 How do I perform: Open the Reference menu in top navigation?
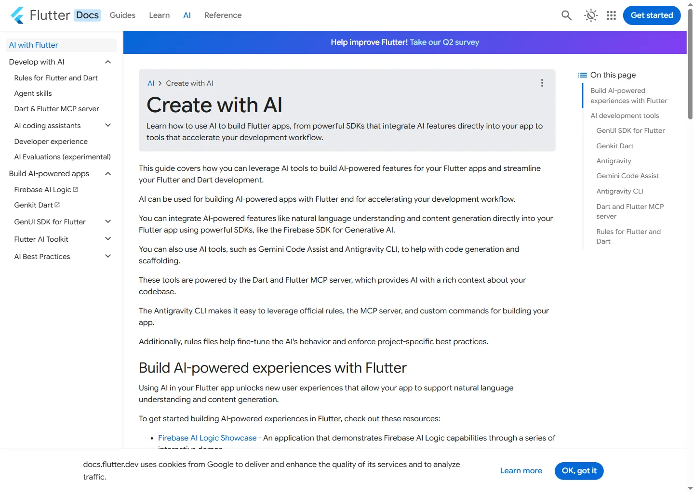pyautogui.click(x=223, y=15)
